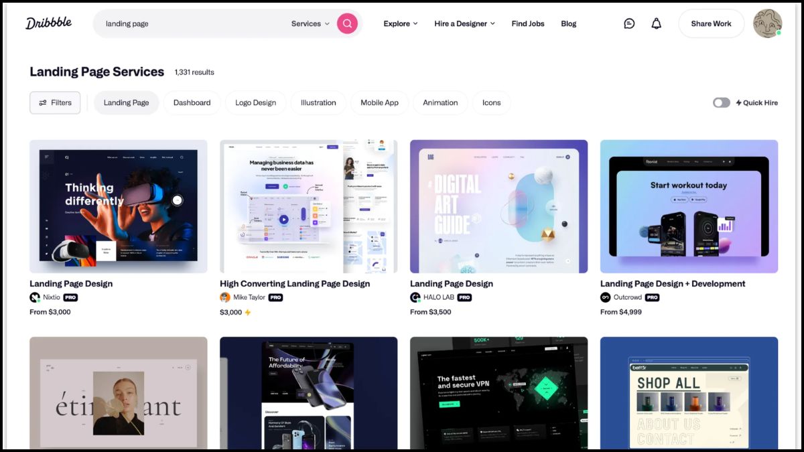This screenshot has width=804, height=452.
Task: Expand the Explore menu
Action: tap(400, 23)
